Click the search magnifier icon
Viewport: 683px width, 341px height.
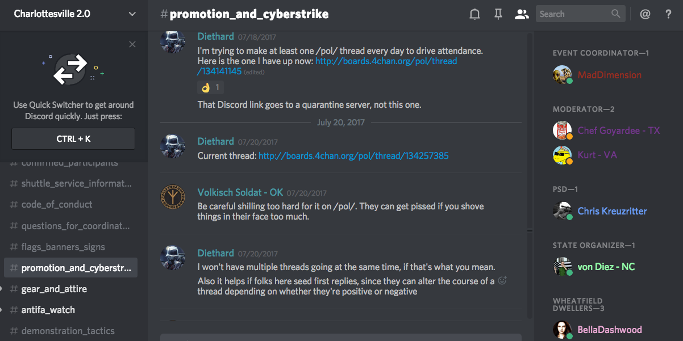tap(616, 14)
